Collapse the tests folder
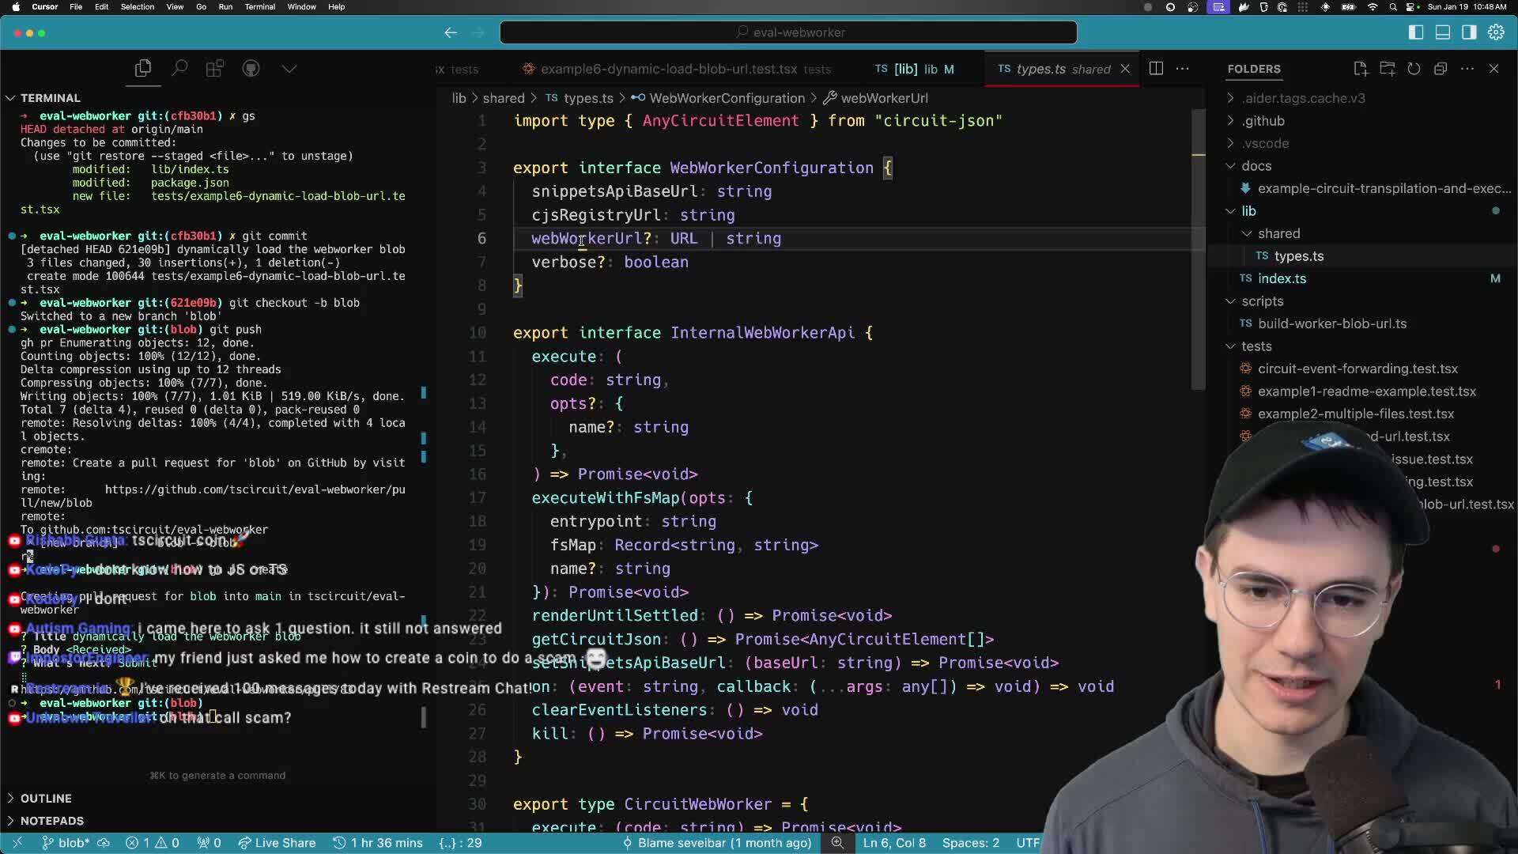This screenshot has width=1518, height=854. coord(1256,346)
